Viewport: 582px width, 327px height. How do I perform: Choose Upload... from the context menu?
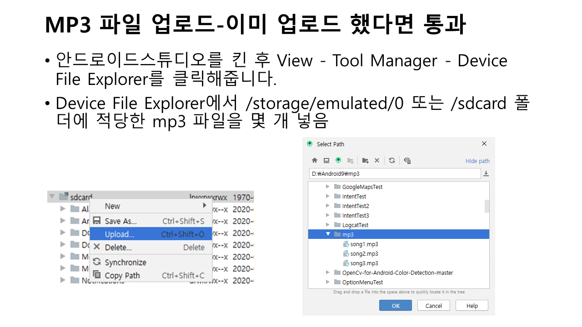pyautogui.click(x=119, y=234)
